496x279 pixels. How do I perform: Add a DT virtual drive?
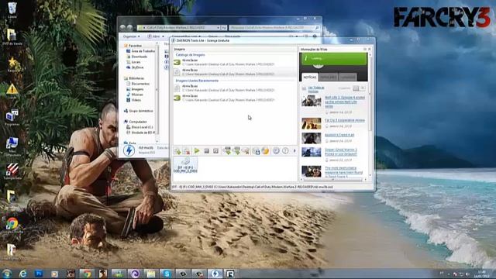(x=227, y=151)
